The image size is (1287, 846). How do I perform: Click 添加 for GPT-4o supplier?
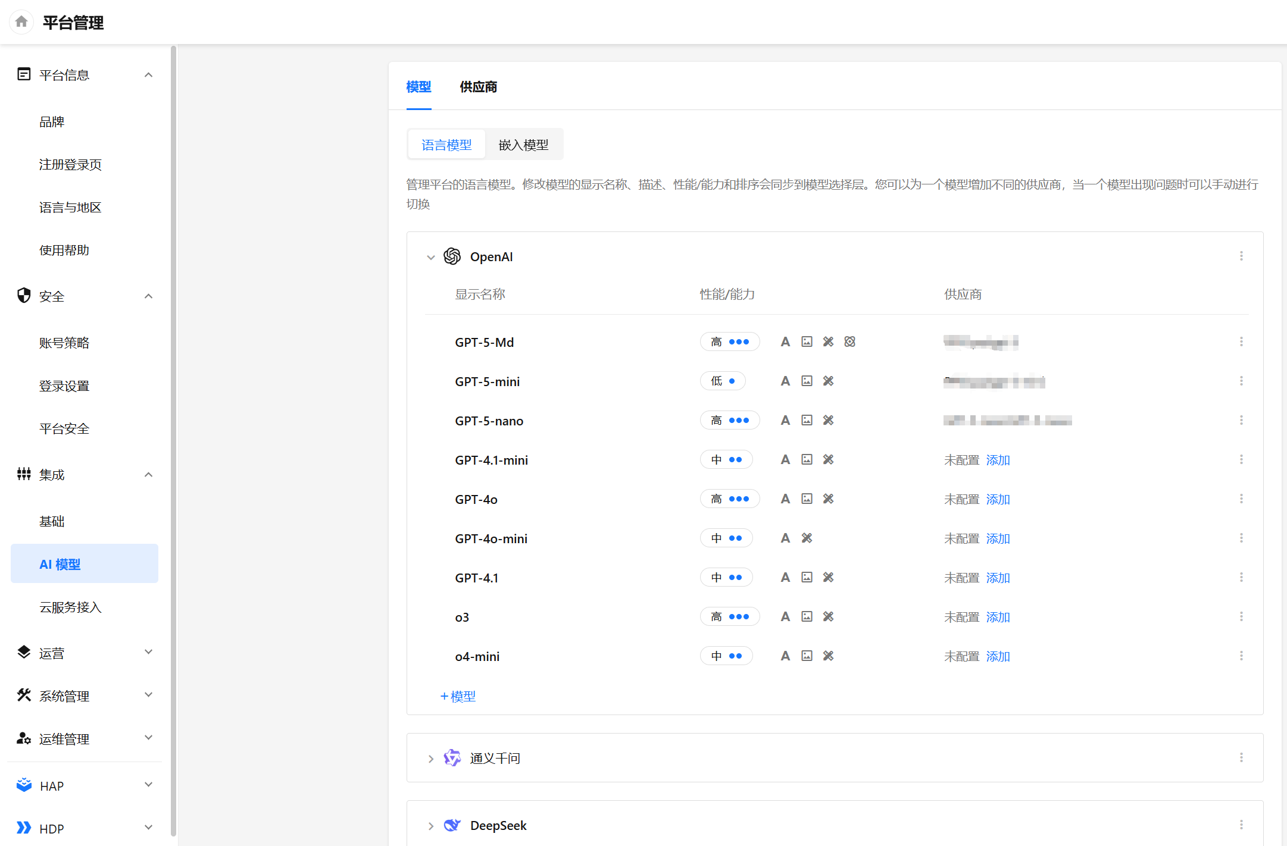(x=998, y=499)
